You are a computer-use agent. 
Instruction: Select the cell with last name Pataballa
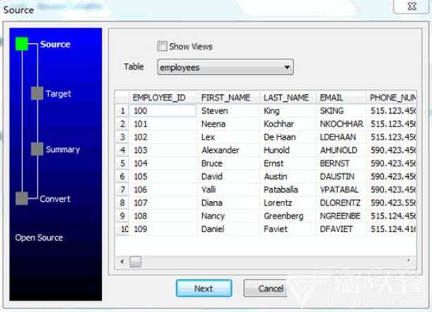pyautogui.click(x=288, y=190)
